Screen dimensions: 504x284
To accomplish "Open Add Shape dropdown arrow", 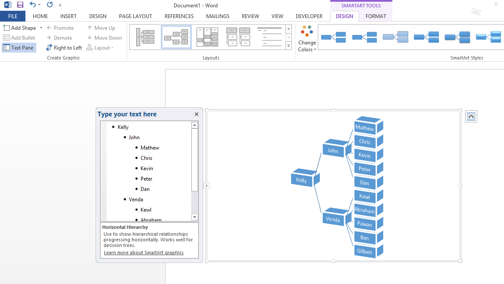I will coord(41,28).
